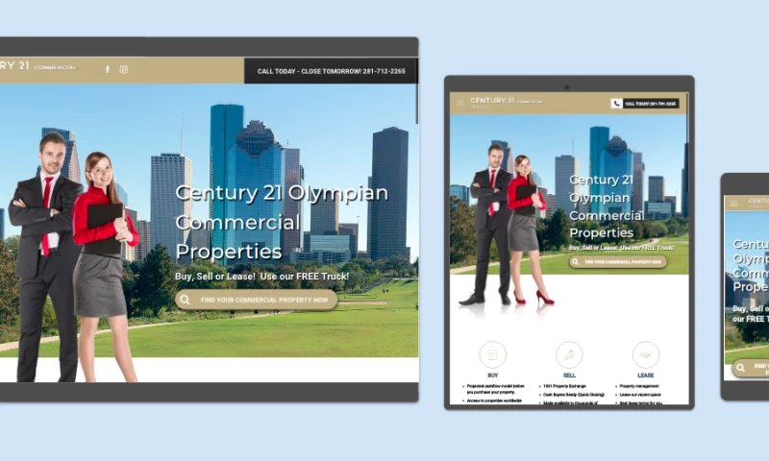The height and width of the screenshot is (461, 769).
Task: Select the SELL circle icon on tablet
Action: click(569, 354)
